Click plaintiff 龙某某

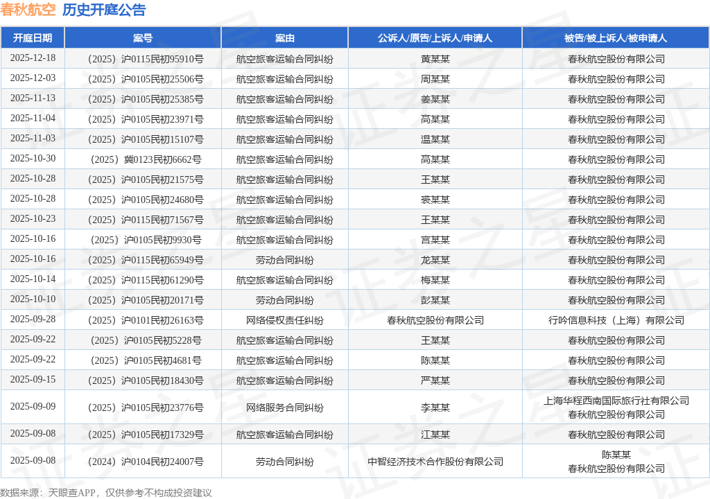pyautogui.click(x=435, y=260)
